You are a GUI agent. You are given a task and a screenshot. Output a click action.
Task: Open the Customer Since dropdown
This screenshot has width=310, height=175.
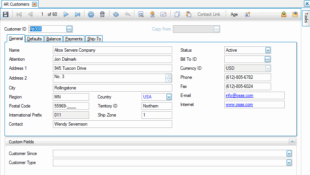[289, 154]
